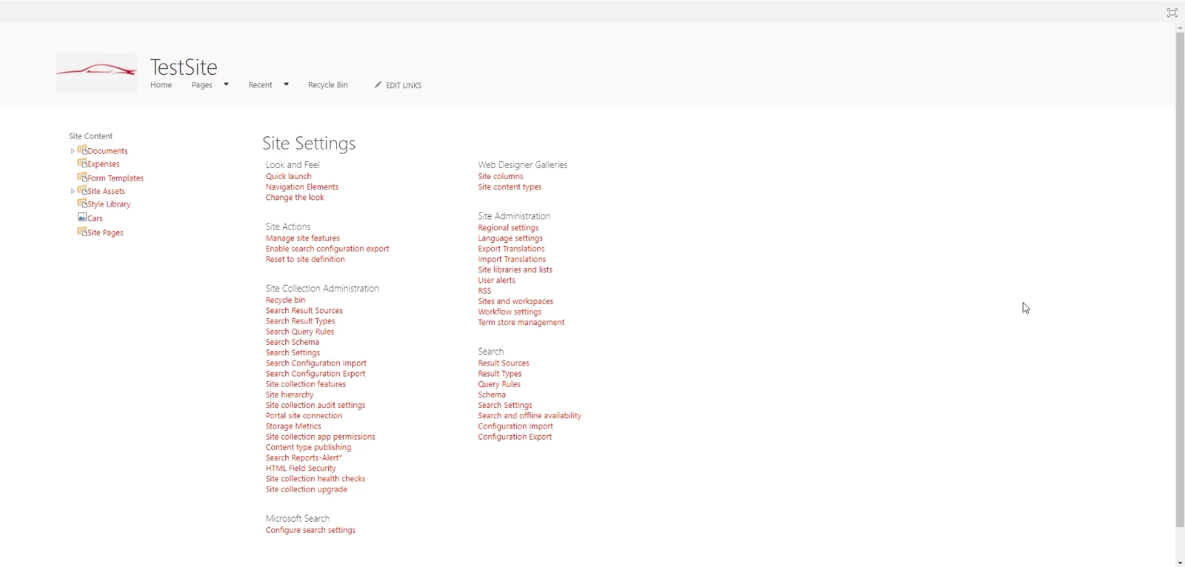Click the Site Pages library icon

coord(82,232)
